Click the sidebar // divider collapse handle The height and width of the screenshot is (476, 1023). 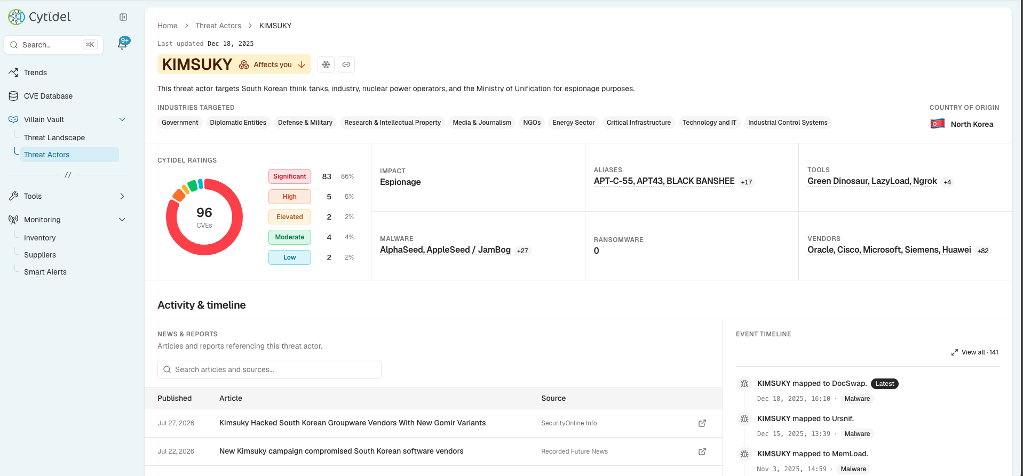click(x=68, y=175)
